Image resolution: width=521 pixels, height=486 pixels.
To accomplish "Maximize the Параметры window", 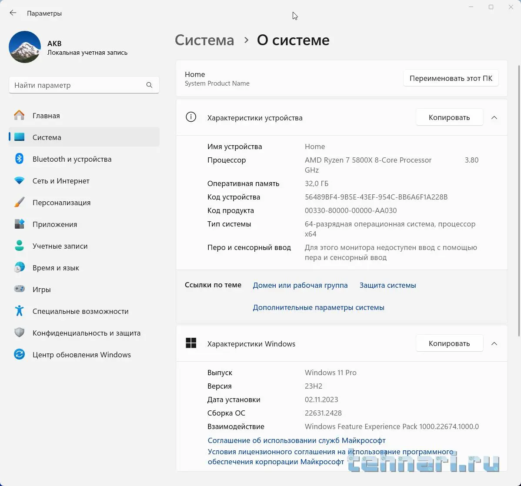I will pyautogui.click(x=491, y=7).
